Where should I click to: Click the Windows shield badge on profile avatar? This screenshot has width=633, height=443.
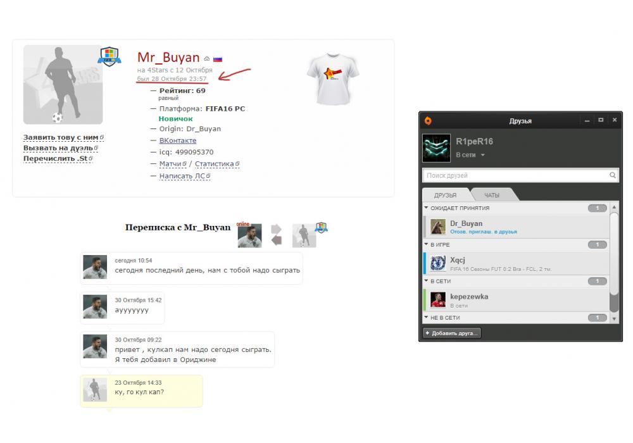tap(110, 56)
